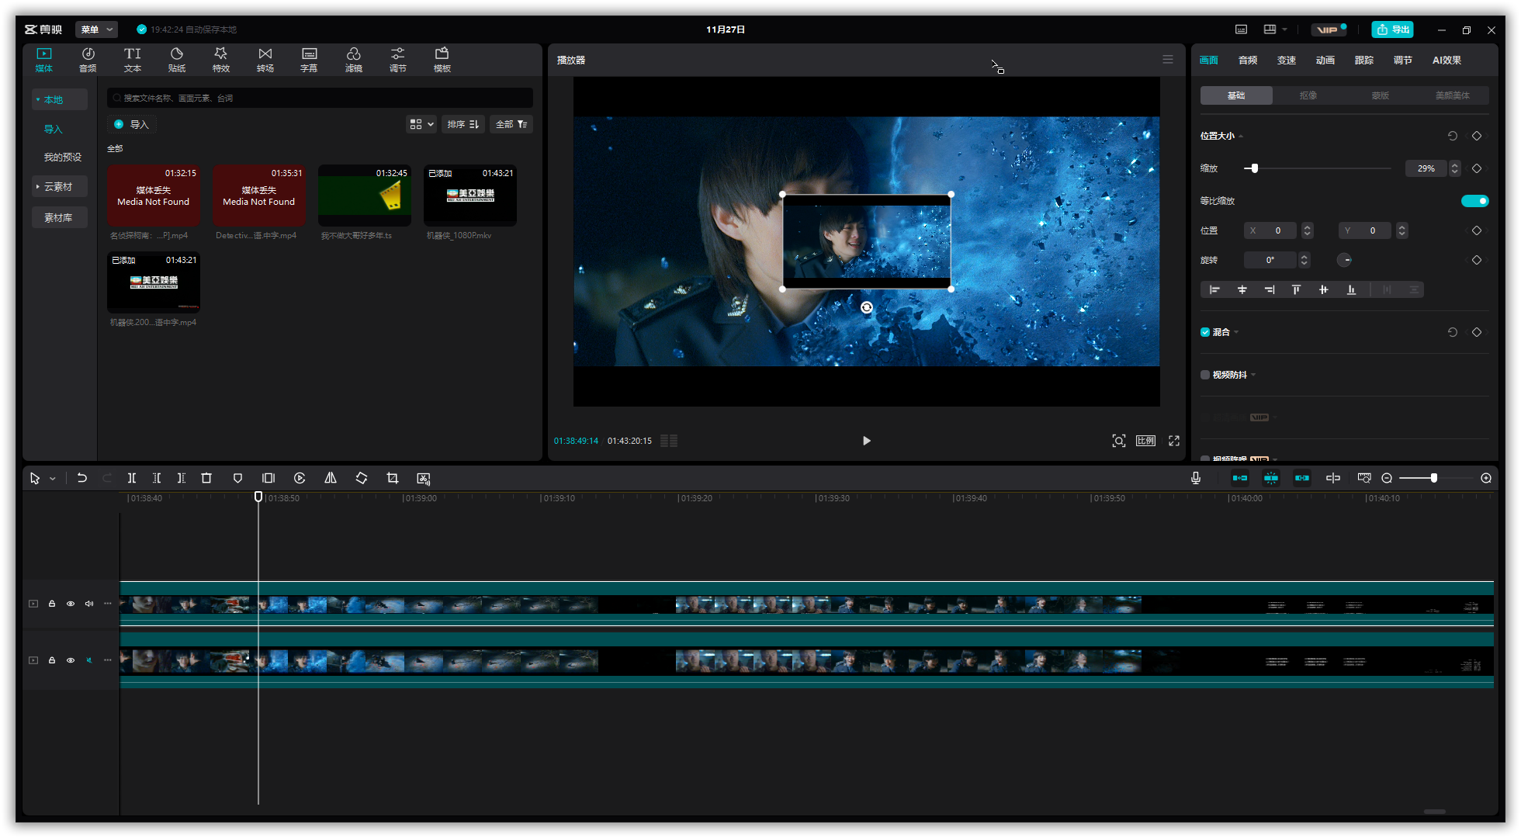Enable the 视频防抖 stabilization checkbox

pyautogui.click(x=1205, y=375)
